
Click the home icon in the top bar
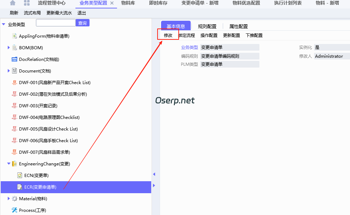tap(12, 3)
